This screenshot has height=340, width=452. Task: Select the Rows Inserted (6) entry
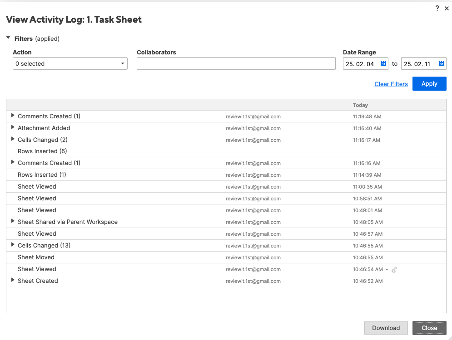[x=42, y=151]
